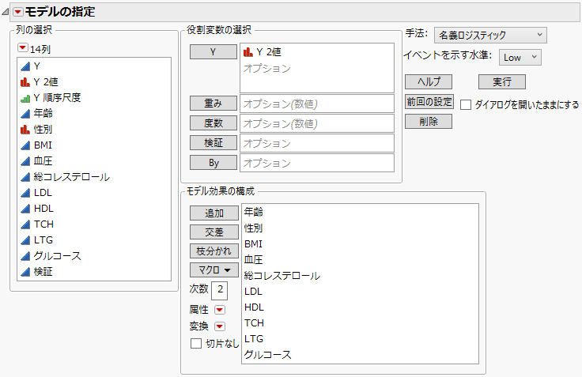
Task: Open the イベントを示す水準 dropdown set to Low
Action: (x=521, y=57)
